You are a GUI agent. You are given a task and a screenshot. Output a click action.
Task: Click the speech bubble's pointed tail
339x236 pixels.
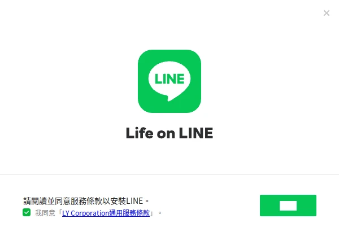(x=169, y=98)
